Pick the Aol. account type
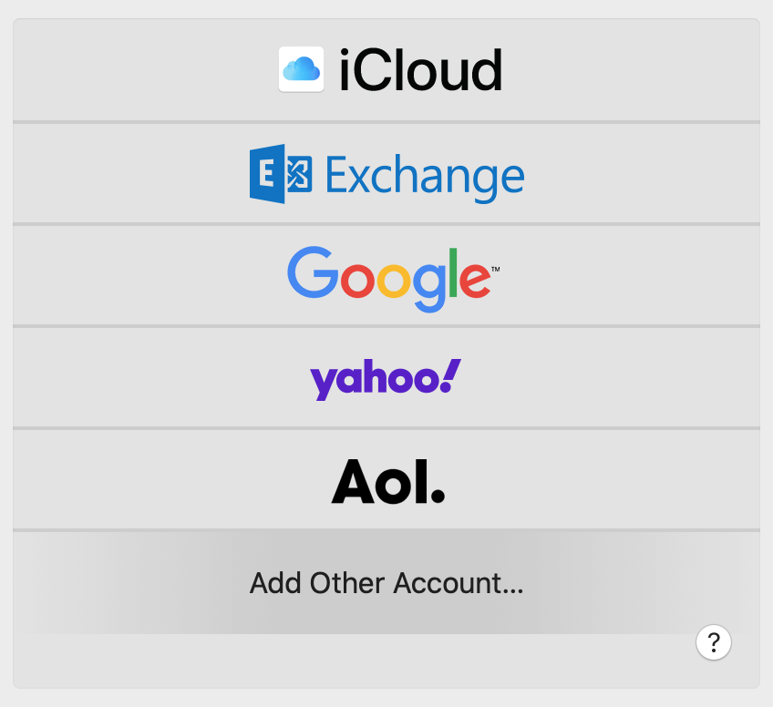Screen dimensions: 773x707 386,480
